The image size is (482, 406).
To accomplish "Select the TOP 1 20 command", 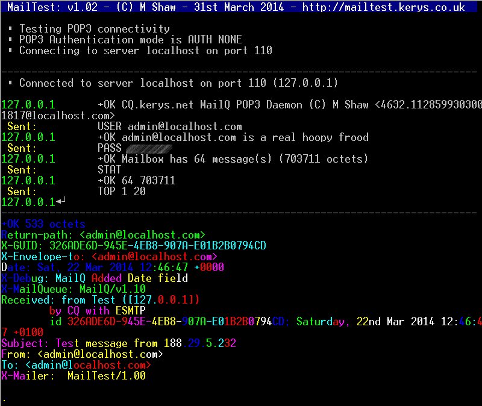I will [x=121, y=192].
